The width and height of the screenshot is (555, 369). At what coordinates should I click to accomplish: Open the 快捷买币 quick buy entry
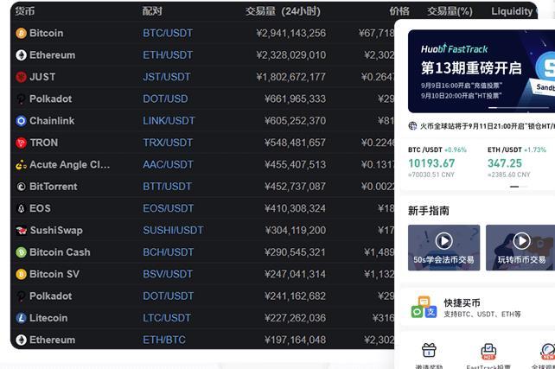pos(478,308)
